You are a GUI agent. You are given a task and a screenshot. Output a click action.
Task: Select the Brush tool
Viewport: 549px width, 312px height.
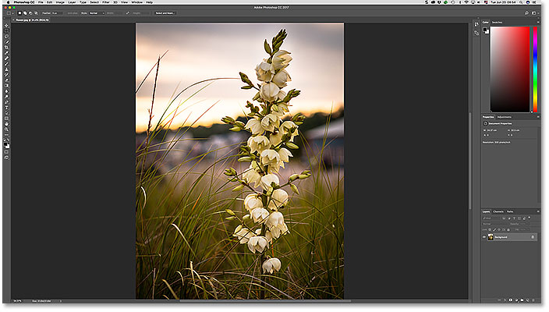[6, 64]
